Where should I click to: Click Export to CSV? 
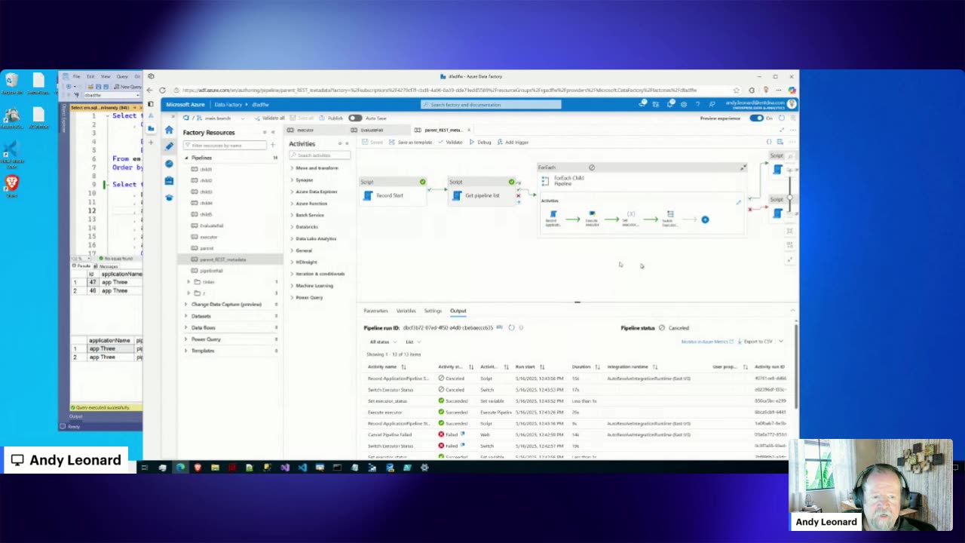(x=754, y=342)
